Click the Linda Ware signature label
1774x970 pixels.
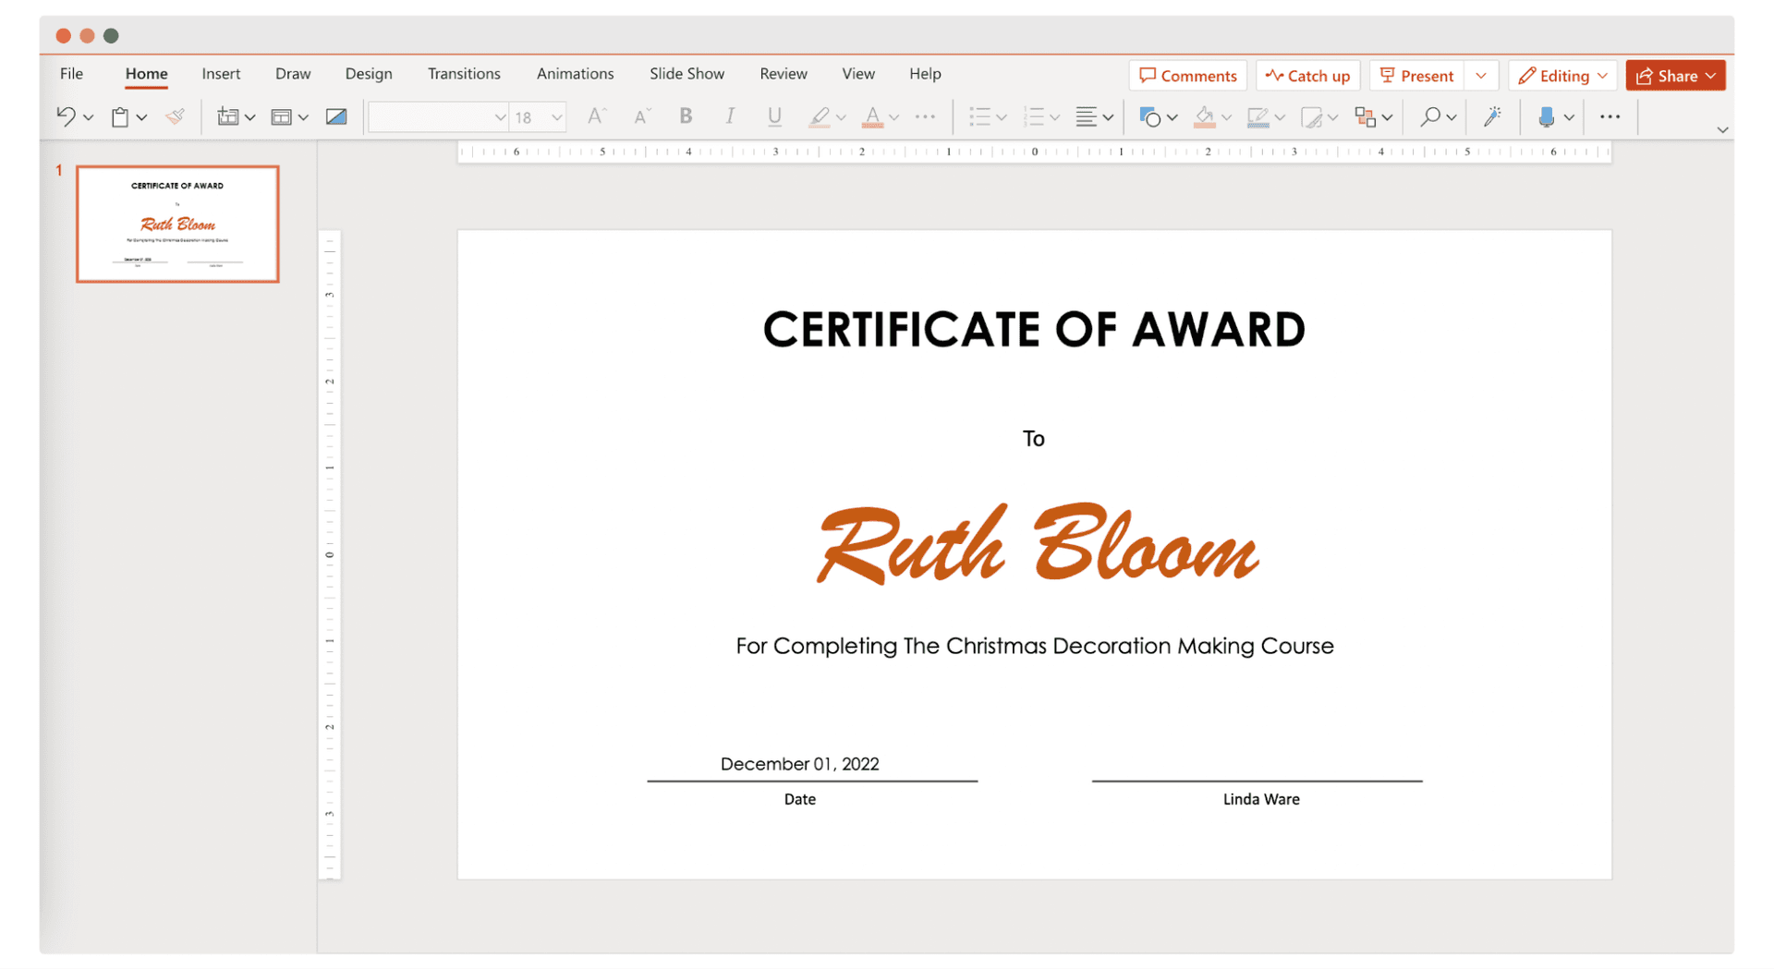coord(1261,800)
